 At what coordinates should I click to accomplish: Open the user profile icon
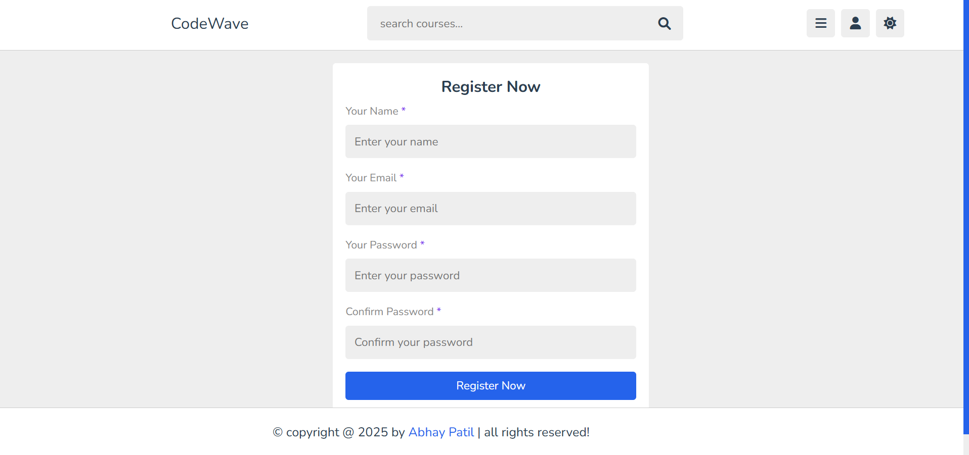pos(855,23)
